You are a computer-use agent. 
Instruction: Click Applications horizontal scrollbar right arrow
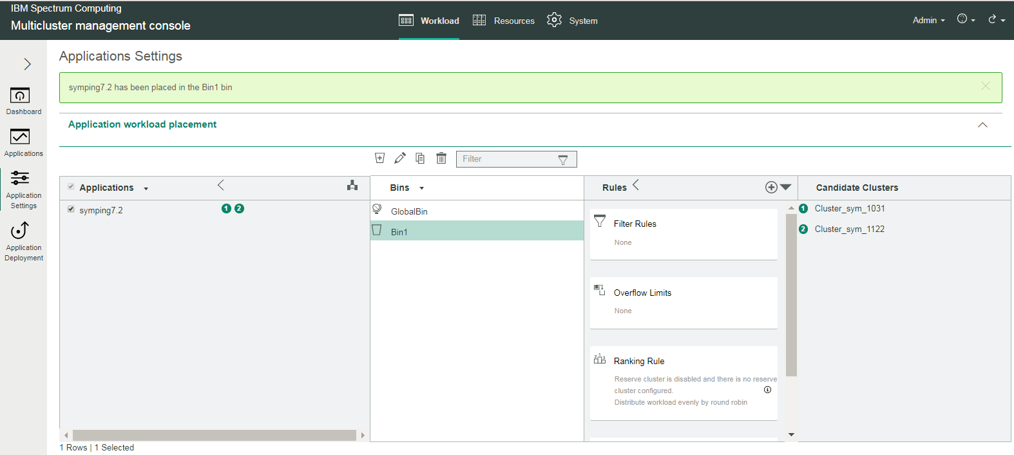pos(363,436)
